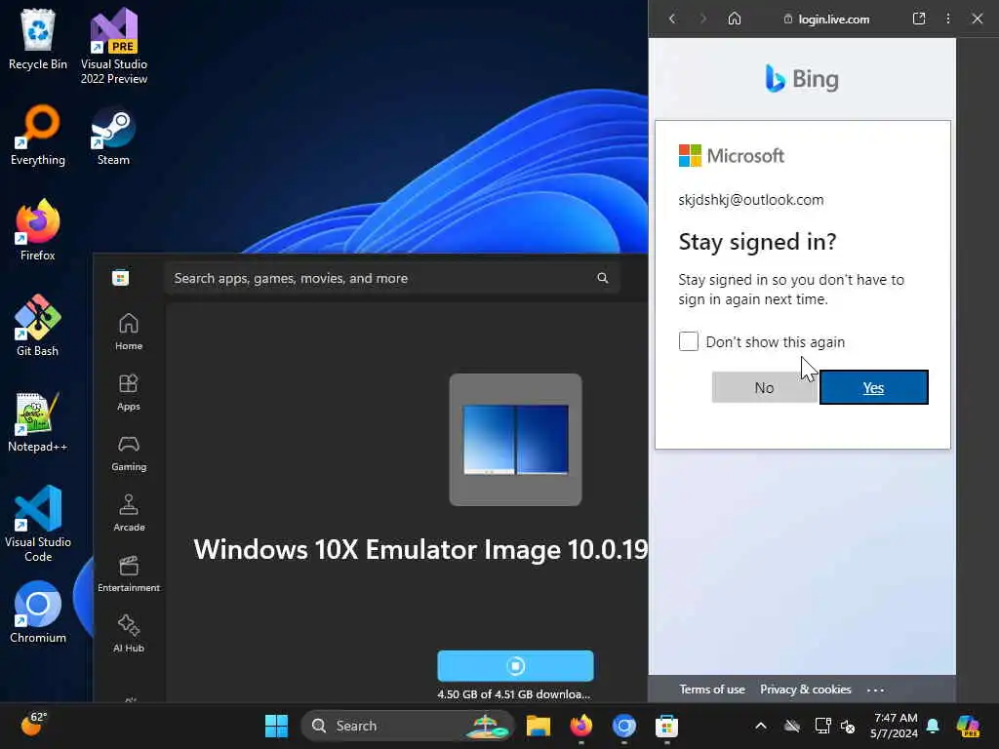The width and height of the screenshot is (999, 749).
Task: Click Yes to stay signed in
Action: pyautogui.click(x=873, y=387)
